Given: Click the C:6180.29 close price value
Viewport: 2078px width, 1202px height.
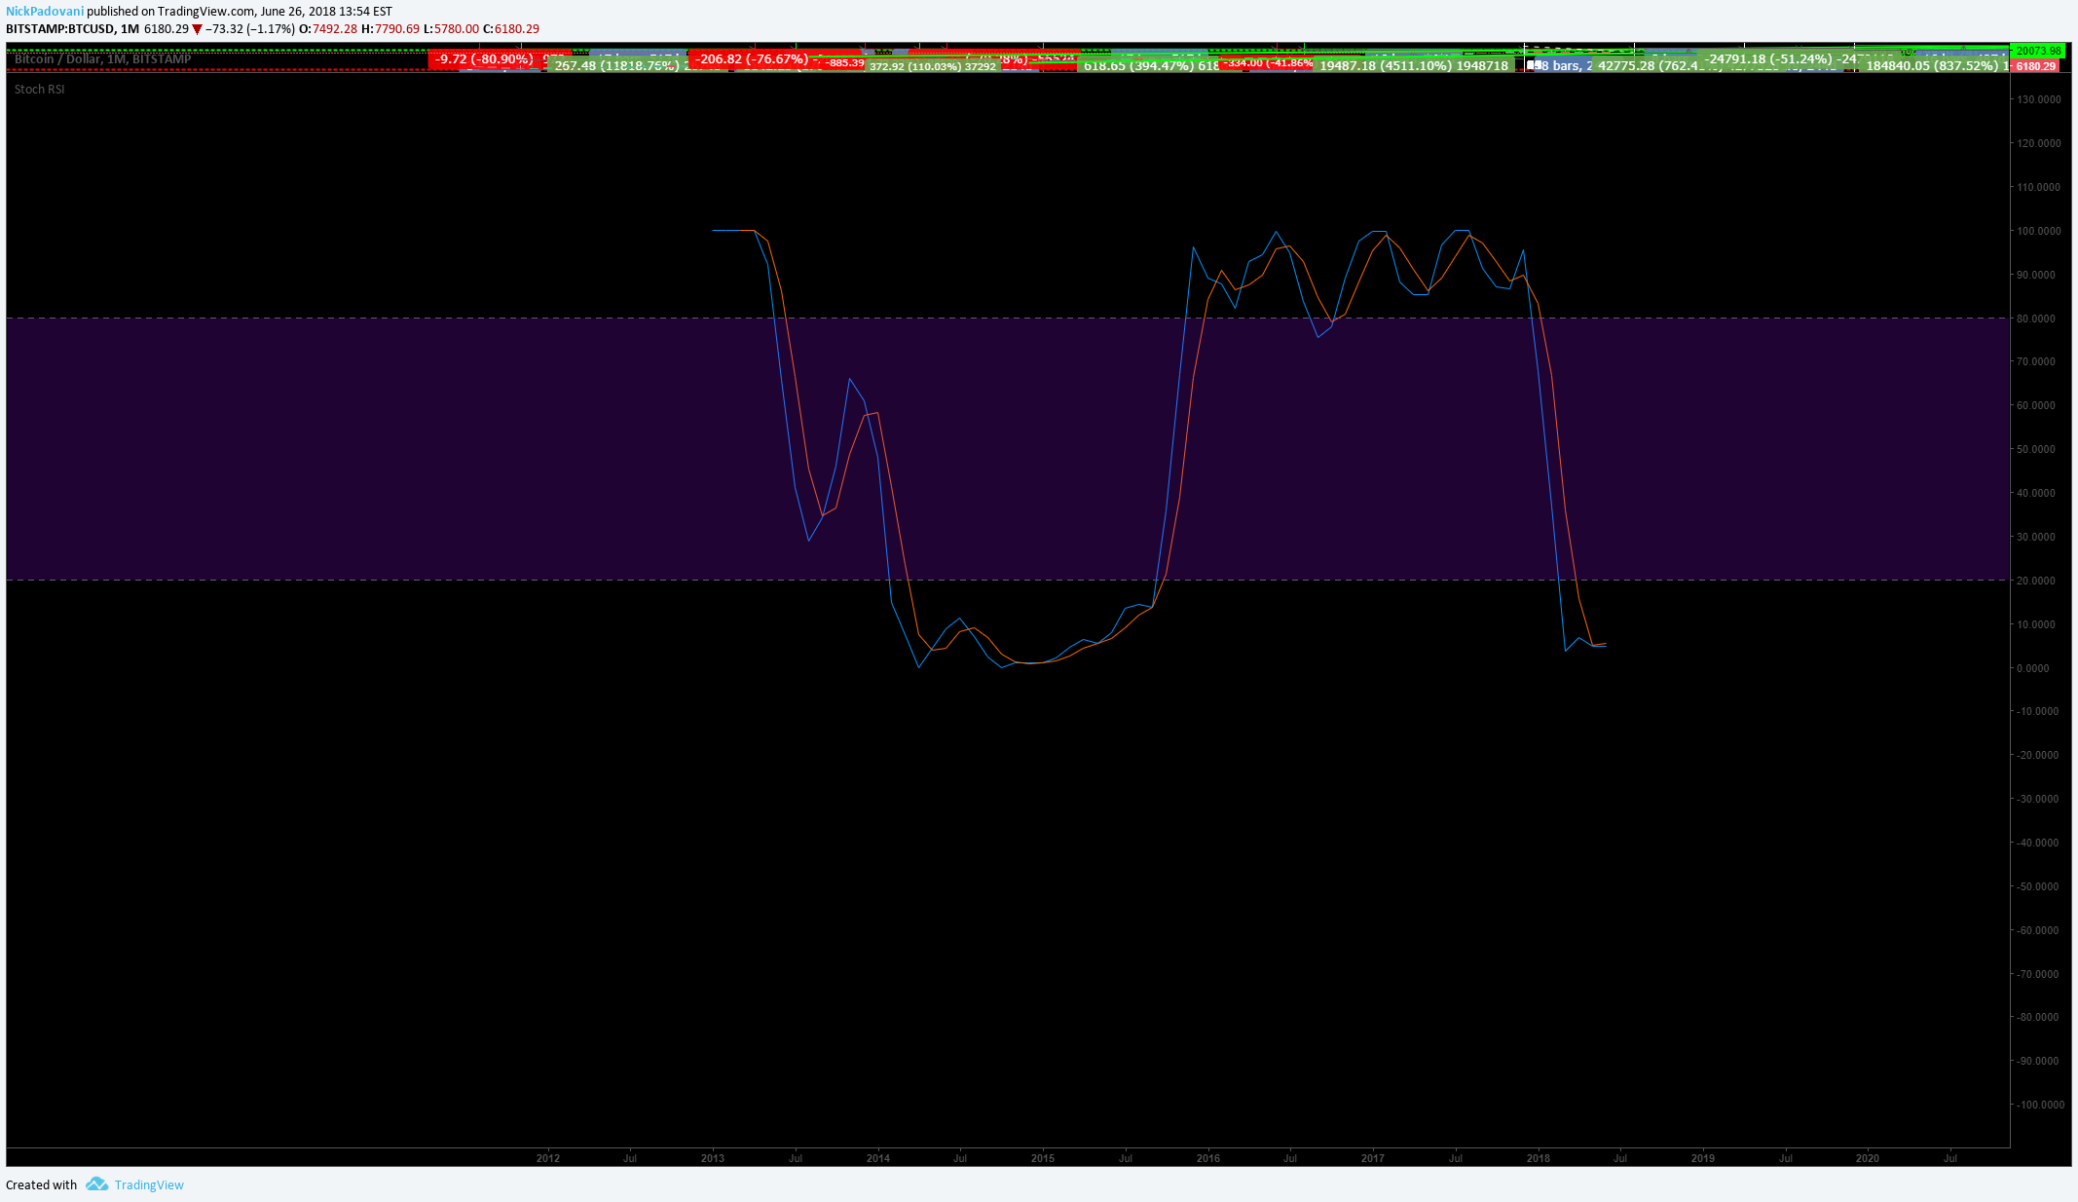Looking at the screenshot, I should [511, 29].
